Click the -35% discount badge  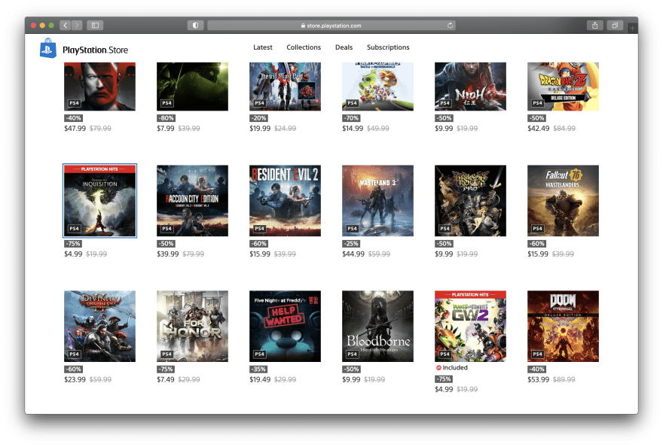(258, 369)
